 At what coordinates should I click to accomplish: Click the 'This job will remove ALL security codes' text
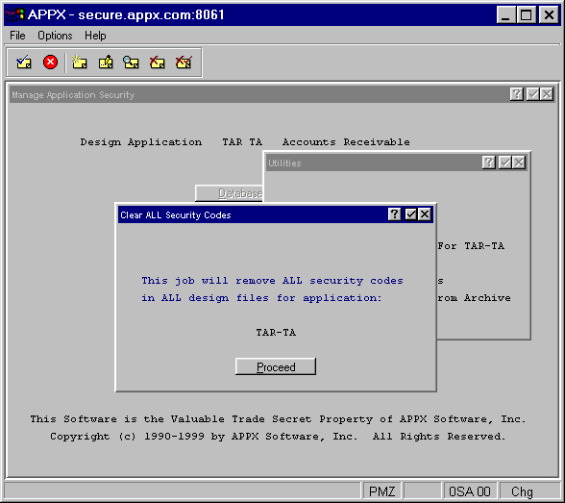click(x=273, y=281)
